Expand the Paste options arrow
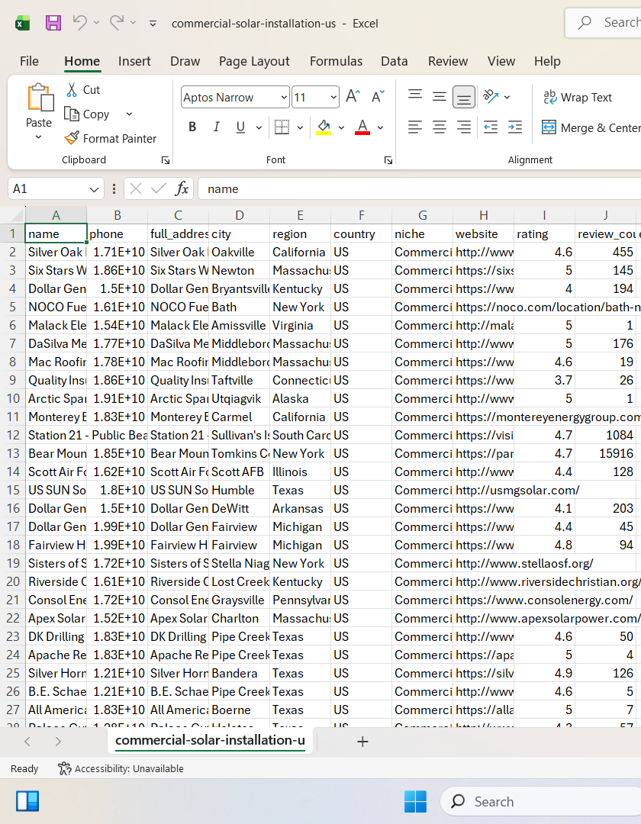Screen dimensions: 641x824 coord(38,137)
